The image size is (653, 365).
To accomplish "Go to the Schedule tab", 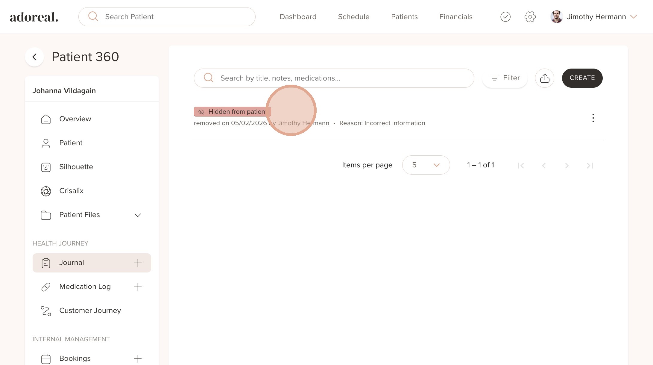I will tap(353, 17).
